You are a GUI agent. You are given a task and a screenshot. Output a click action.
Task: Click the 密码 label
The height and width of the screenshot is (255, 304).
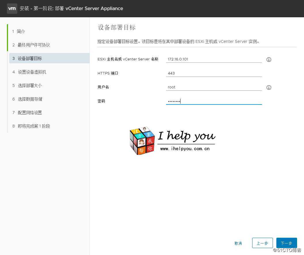[x=101, y=101]
